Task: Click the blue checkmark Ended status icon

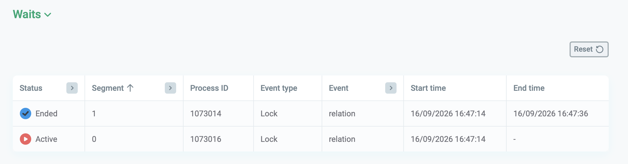Action: pos(26,113)
